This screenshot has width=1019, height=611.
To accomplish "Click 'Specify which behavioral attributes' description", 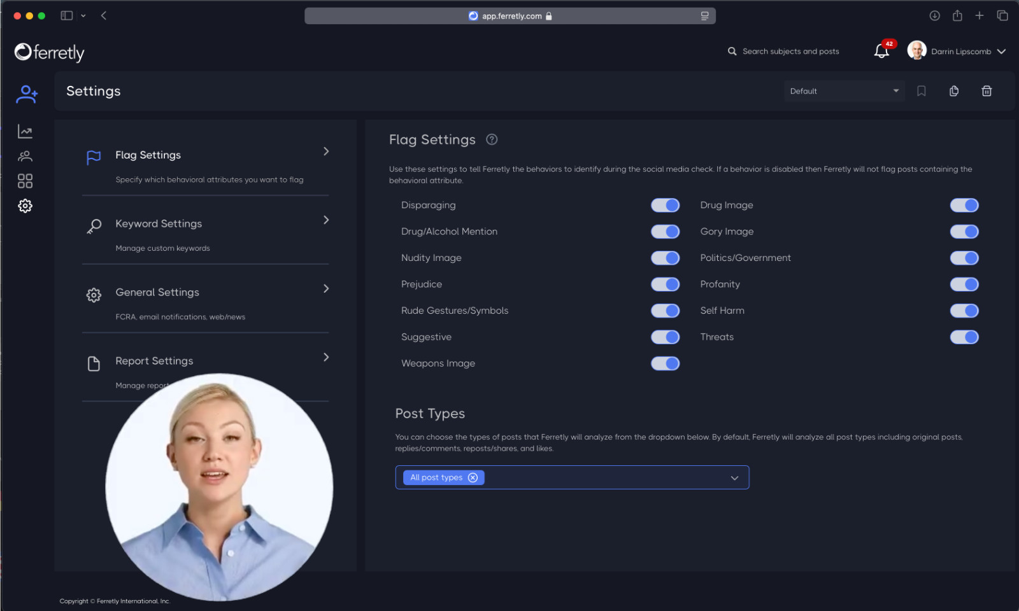I will coord(210,180).
